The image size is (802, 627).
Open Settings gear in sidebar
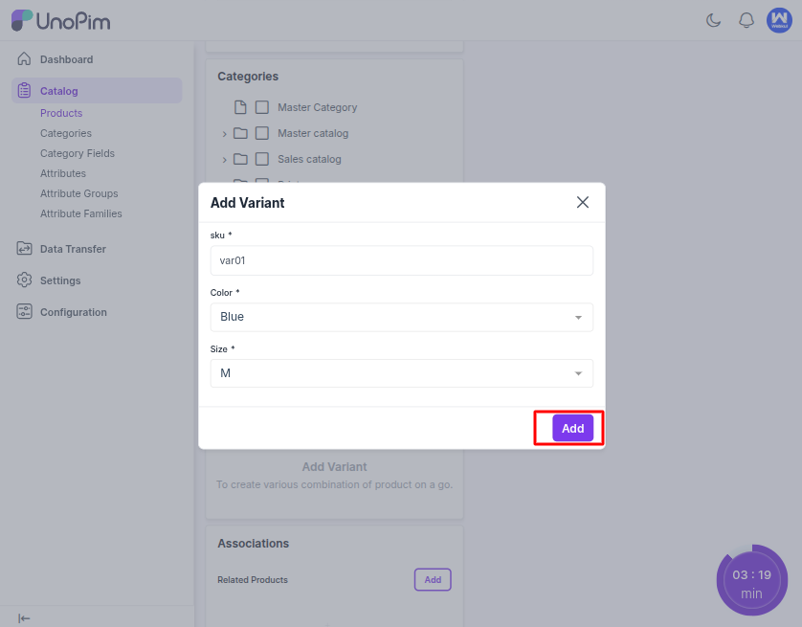tap(59, 280)
